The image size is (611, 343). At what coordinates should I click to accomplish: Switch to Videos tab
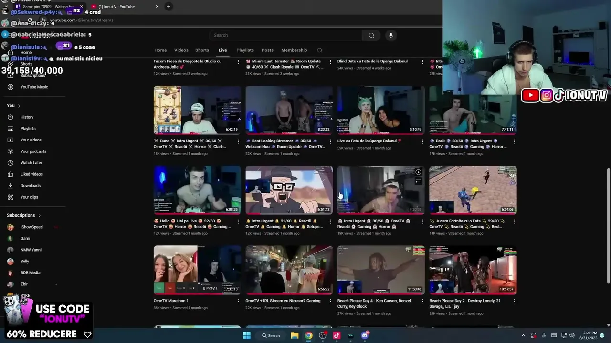click(181, 50)
